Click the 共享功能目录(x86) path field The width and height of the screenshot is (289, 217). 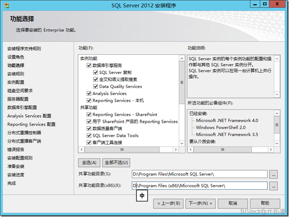[199, 186]
